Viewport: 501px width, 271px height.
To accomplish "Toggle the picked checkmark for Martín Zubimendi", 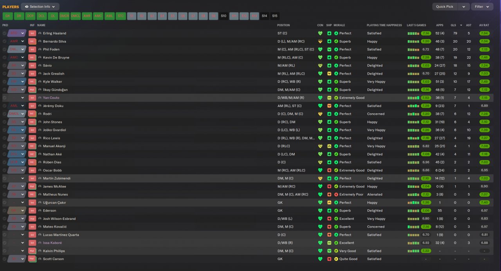I will click(x=4, y=178).
